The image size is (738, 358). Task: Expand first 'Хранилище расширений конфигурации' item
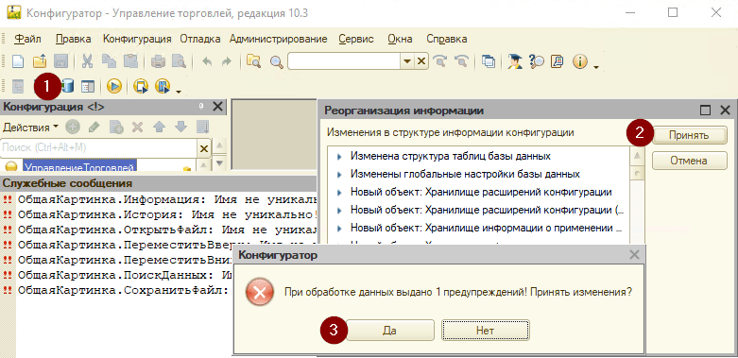coord(339,193)
